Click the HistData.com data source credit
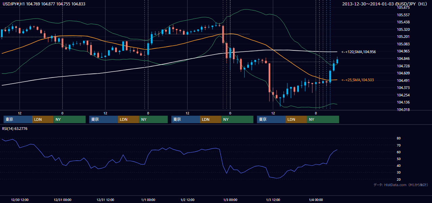This screenshot has height=203, width=432. (401, 185)
